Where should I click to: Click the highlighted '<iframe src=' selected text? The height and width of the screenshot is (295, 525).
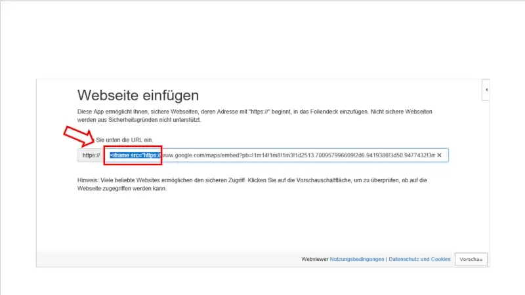coord(135,155)
